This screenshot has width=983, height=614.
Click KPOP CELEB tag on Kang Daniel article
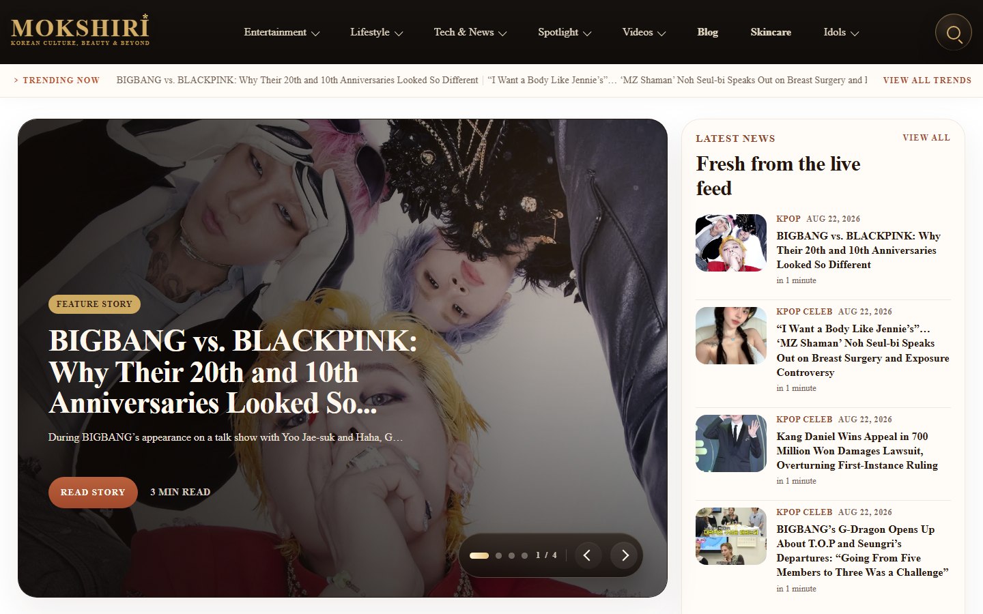click(x=804, y=420)
